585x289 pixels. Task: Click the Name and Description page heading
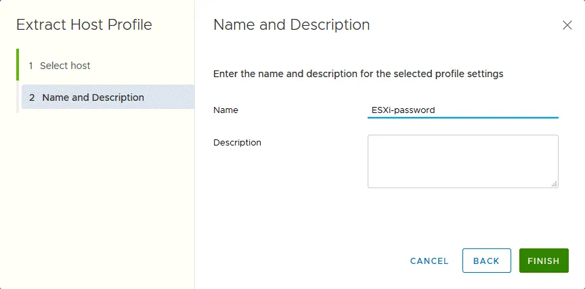[291, 25]
